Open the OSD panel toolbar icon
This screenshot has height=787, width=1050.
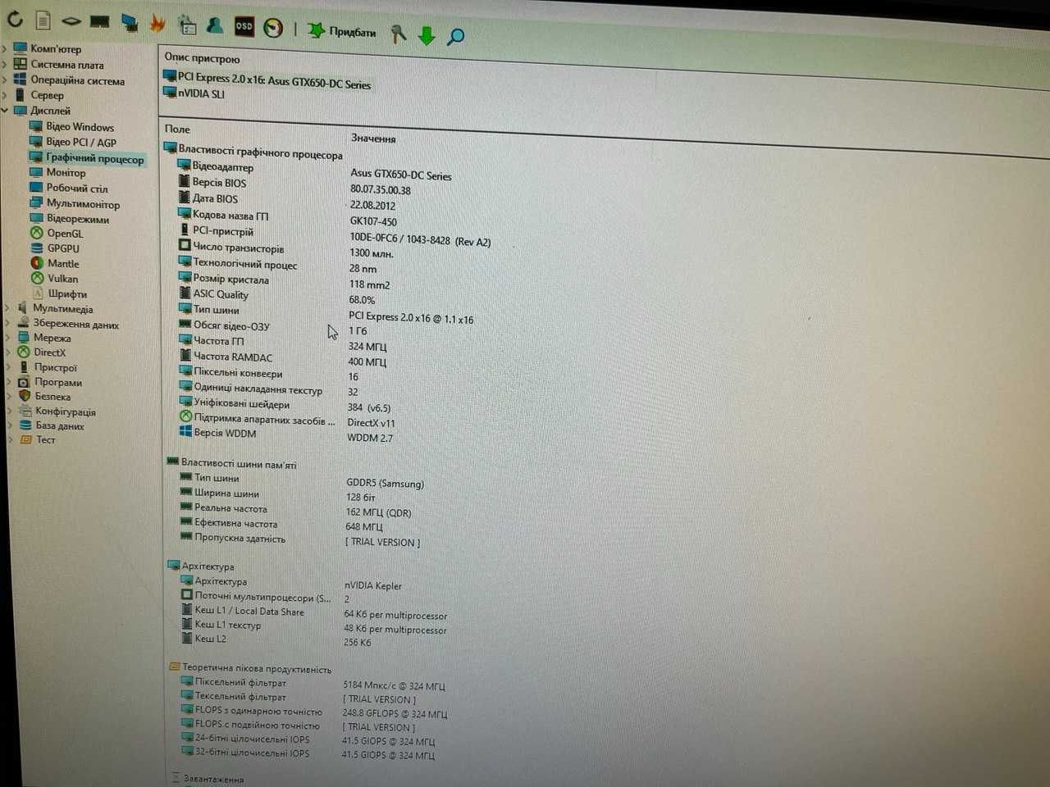tap(244, 26)
